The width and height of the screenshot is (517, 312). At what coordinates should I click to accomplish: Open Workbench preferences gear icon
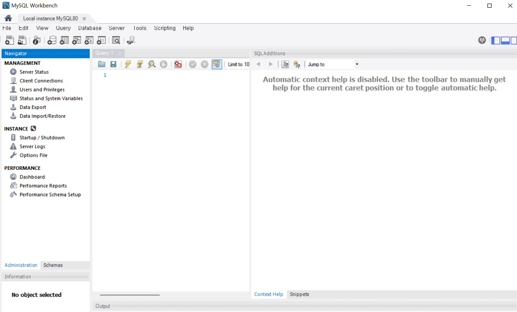pyautogui.click(x=482, y=40)
